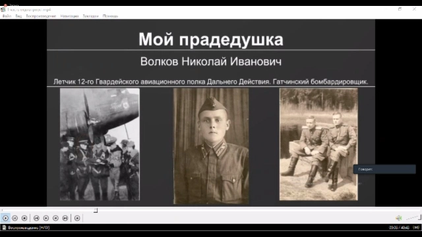Start playback with the Play button
Screen dimensions: 422x237
click(5, 218)
